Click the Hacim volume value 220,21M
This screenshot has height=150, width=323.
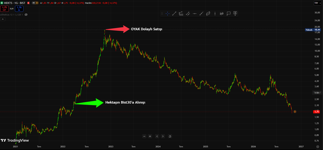pos(96,3)
